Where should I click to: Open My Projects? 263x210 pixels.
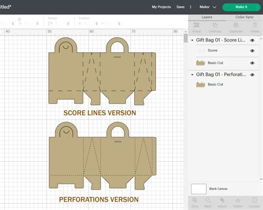[161, 7]
